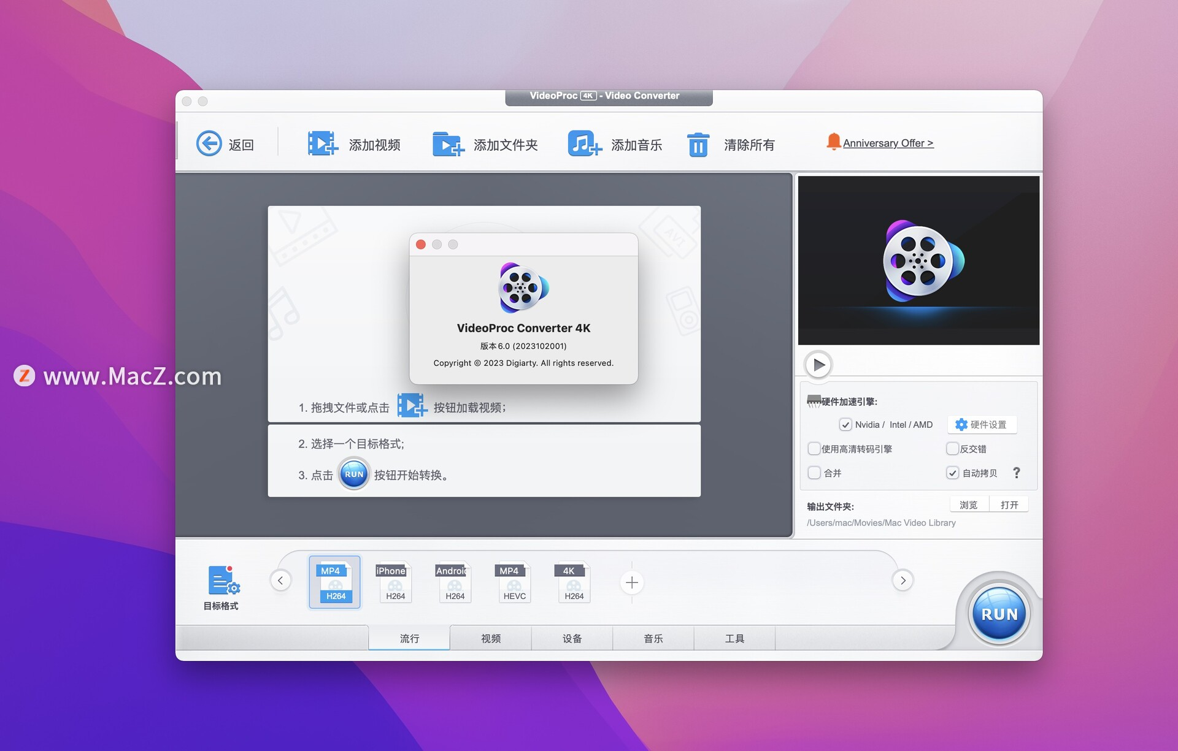Enable the 反交错 deinterlace checkbox
Screen dimensions: 1178x751
pyautogui.click(x=952, y=449)
